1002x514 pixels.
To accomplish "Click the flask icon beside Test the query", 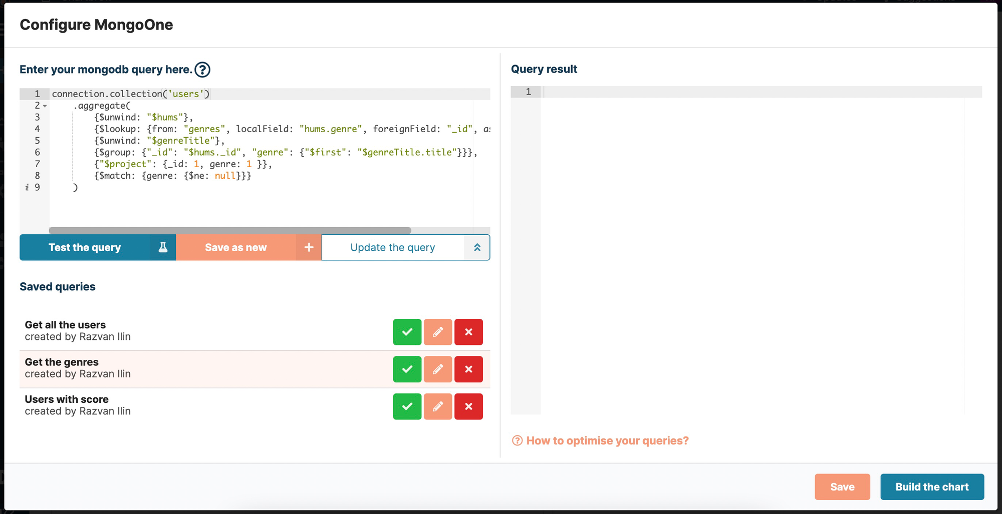I will tap(162, 247).
